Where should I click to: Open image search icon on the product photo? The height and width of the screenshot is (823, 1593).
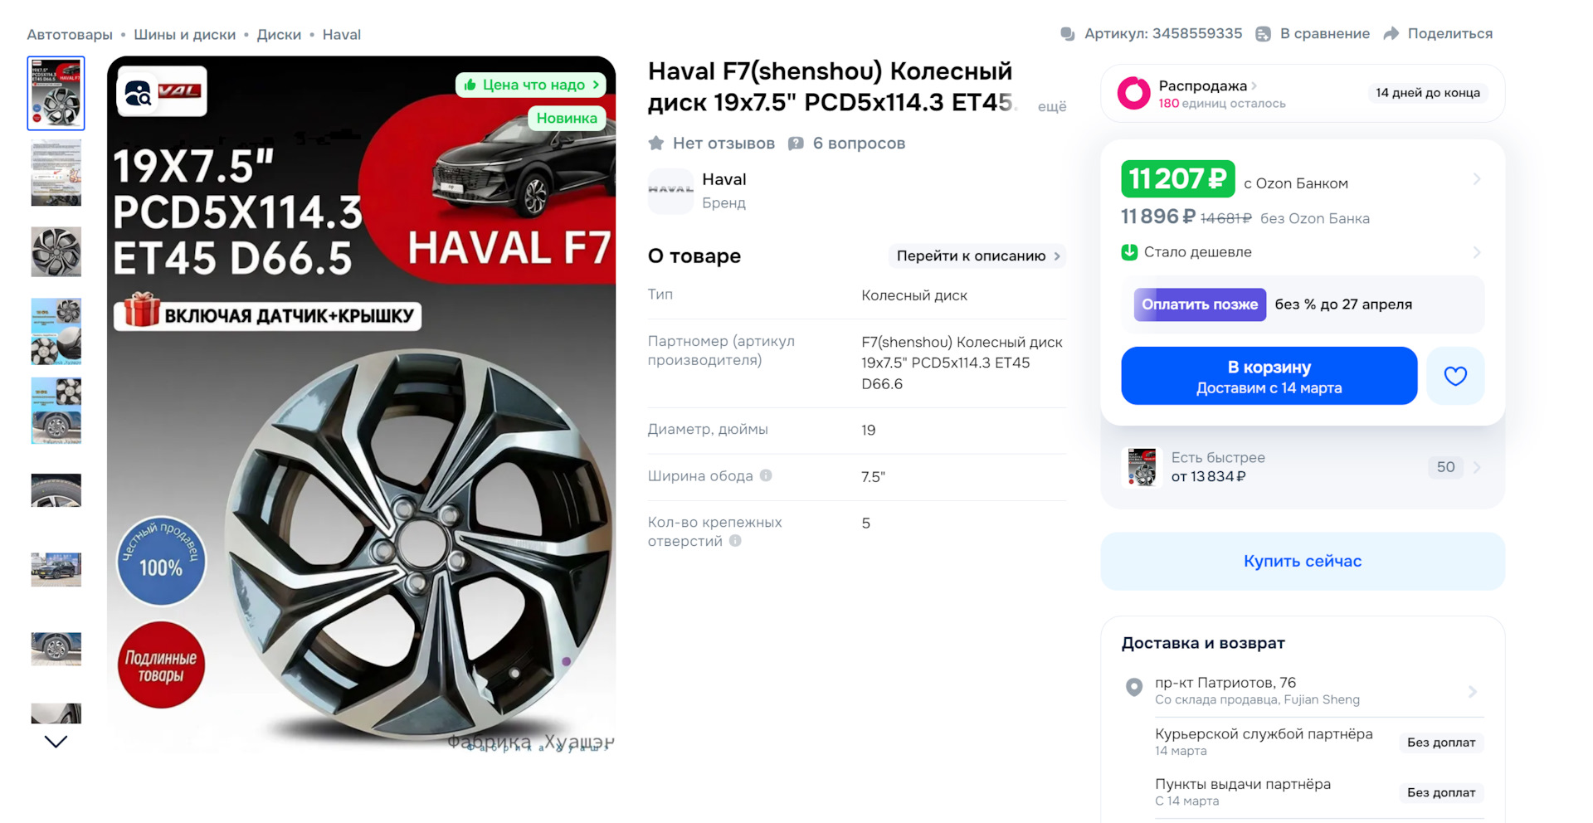pyautogui.click(x=139, y=93)
